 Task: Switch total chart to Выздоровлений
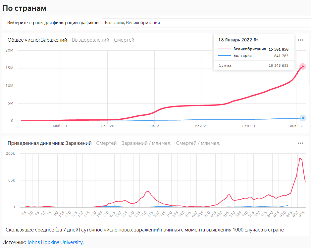pyautogui.click(x=90, y=40)
